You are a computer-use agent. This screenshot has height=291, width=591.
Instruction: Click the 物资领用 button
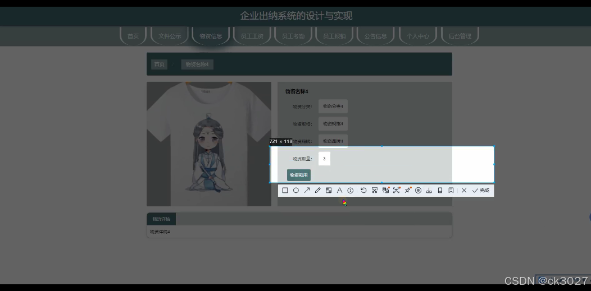(x=299, y=175)
